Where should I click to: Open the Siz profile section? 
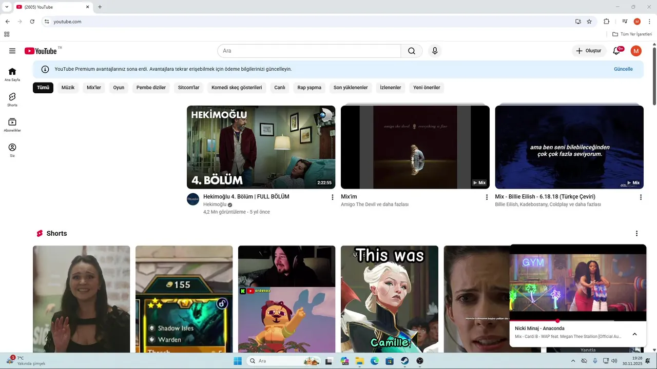[x=12, y=150]
